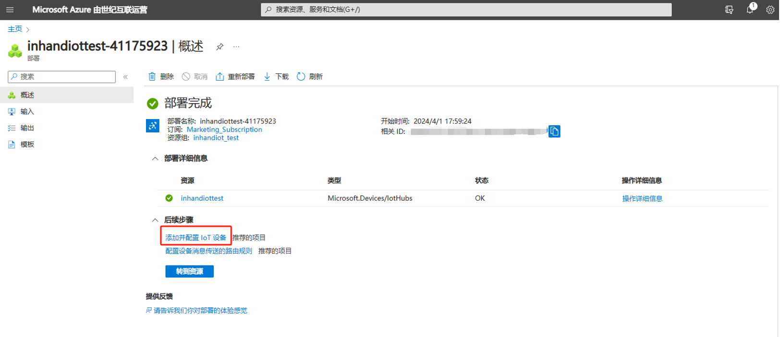Click 重新部署 in the toolbar
Screen dimensions: 781x337
235,76
